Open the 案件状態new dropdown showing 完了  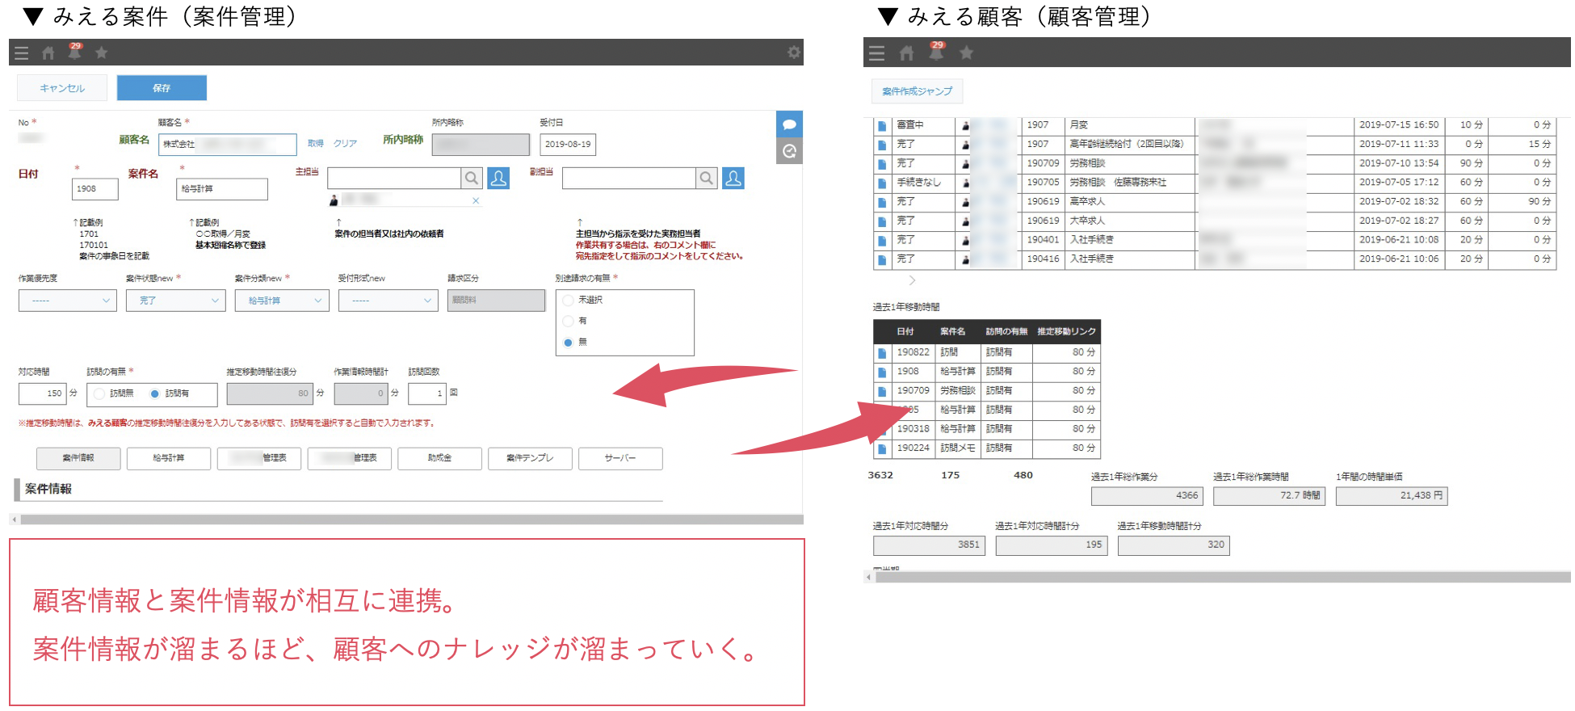coord(176,301)
